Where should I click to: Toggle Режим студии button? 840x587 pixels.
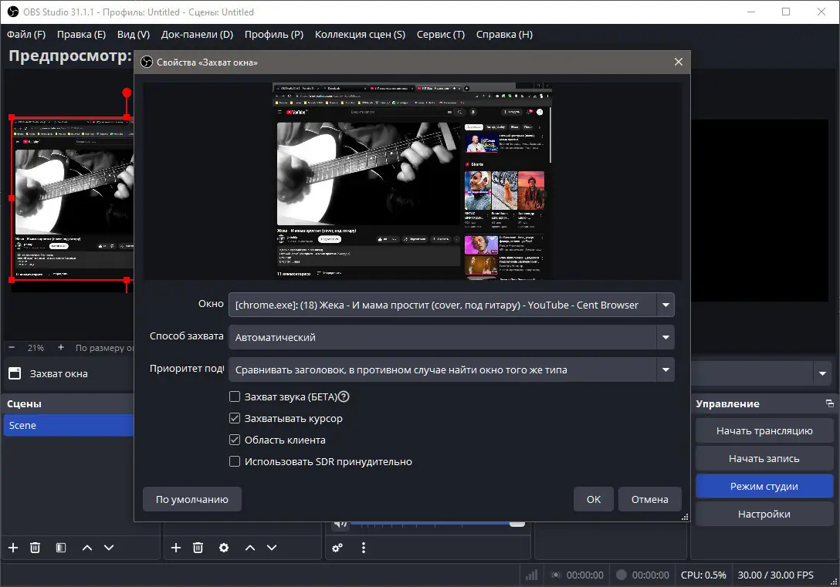tap(764, 486)
